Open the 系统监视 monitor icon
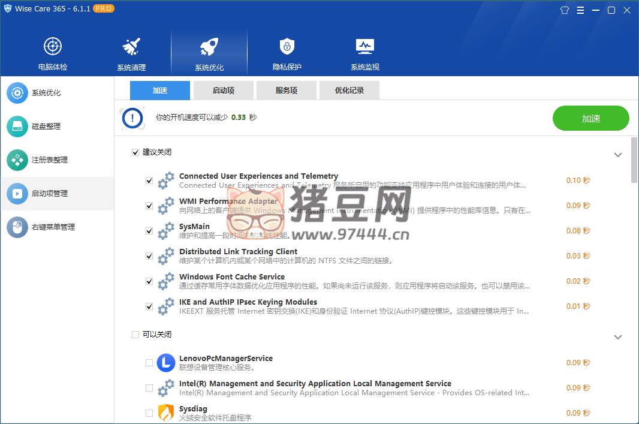 (x=364, y=47)
